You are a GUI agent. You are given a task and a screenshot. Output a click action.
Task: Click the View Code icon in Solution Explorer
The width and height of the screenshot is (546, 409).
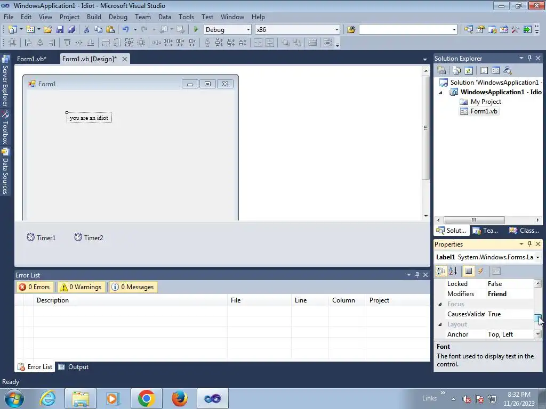(484, 70)
